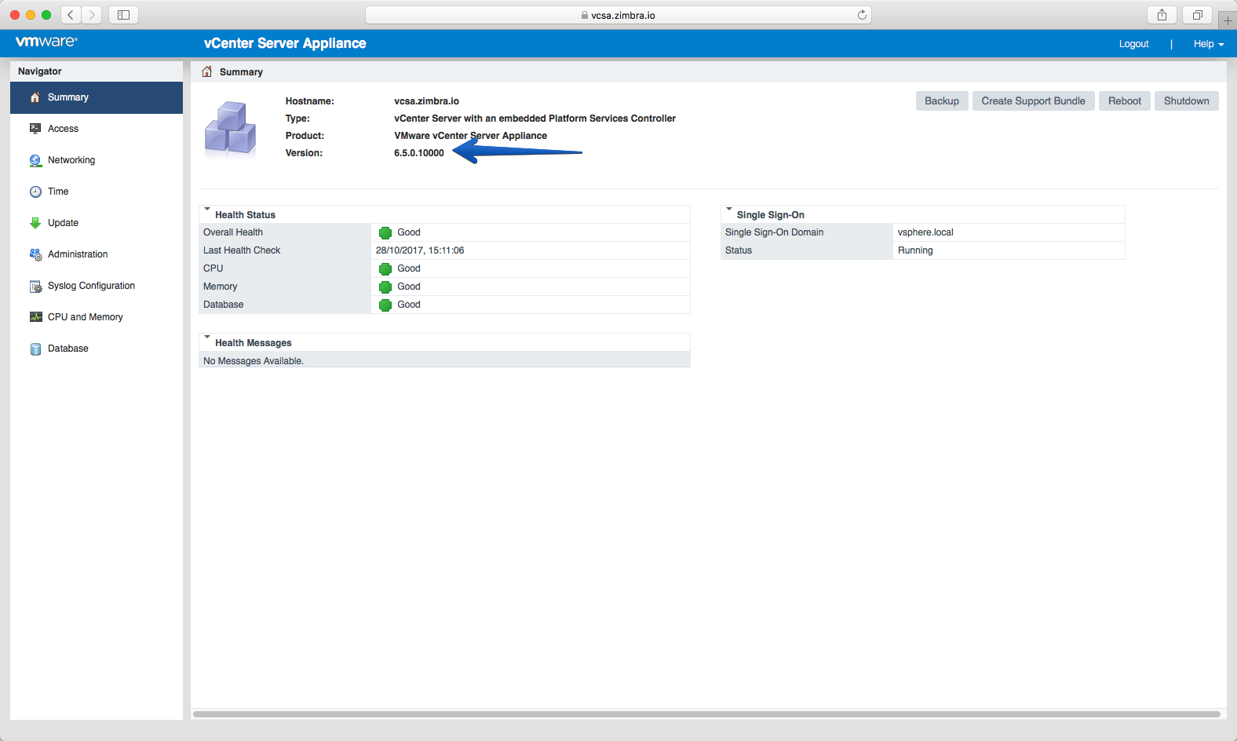The height and width of the screenshot is (741, 1237).
Task: Click the Database green status icon
Action: tap(385, 305)
